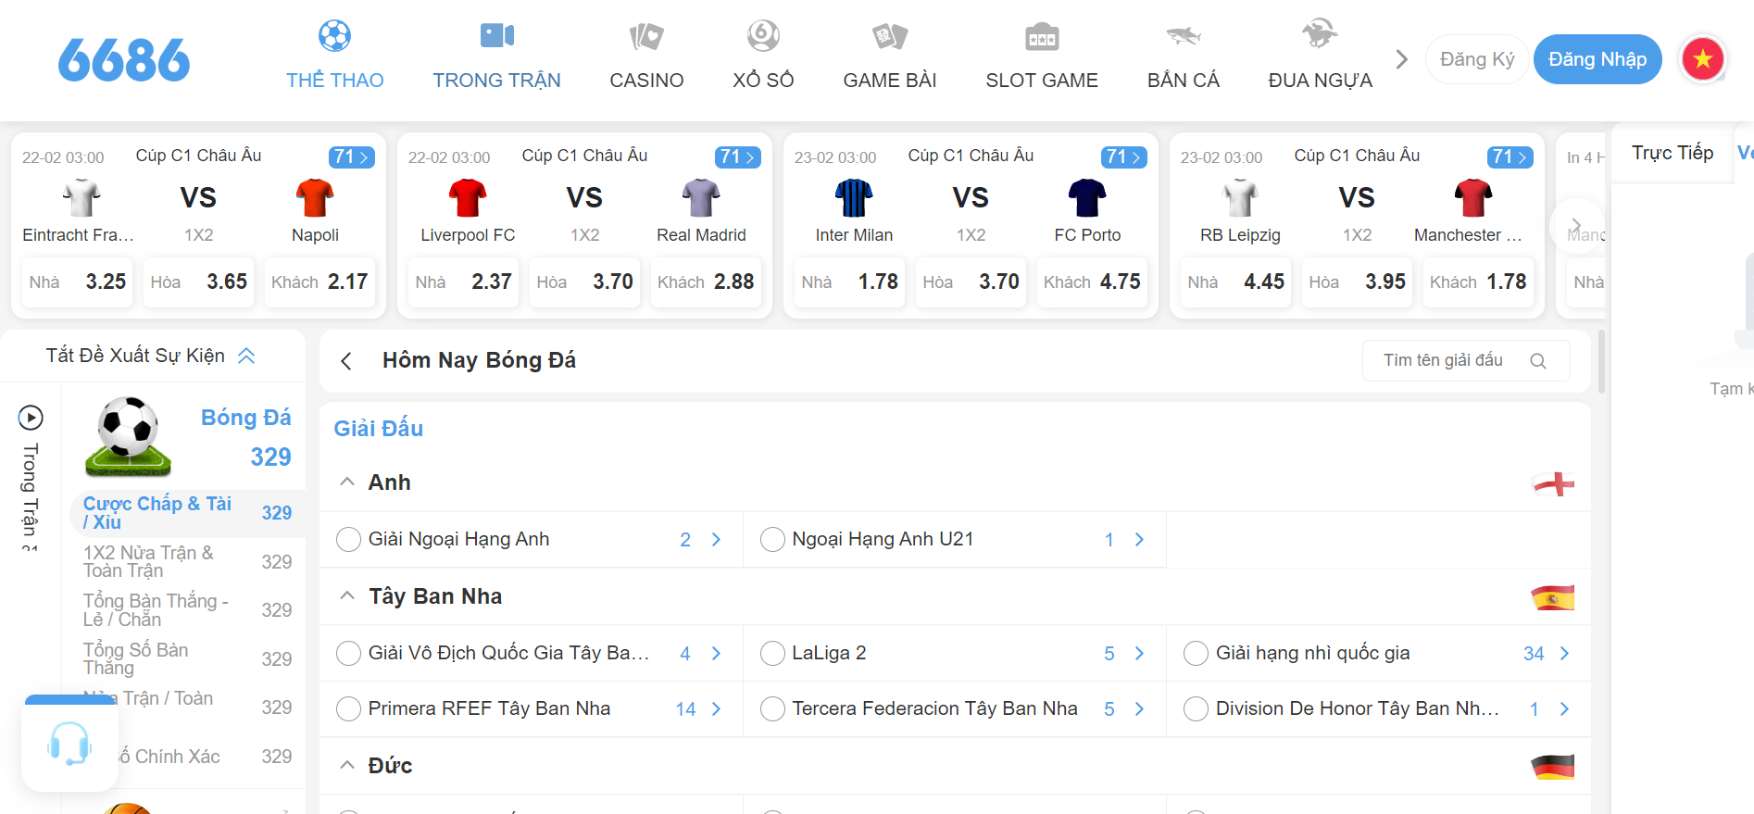Viewport: 1754px width, 814px height.
Task: Click the Real Madrid purple jersey
Action: 701,198
